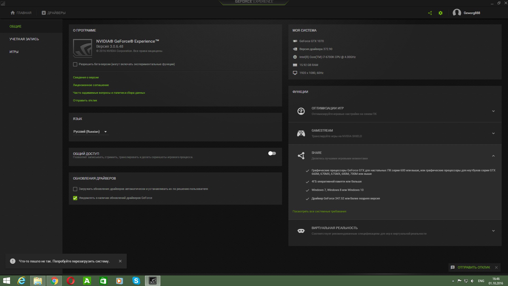Click the CPU chip icon
The width and height of the screenshot is (508, 286).
coord(295,57)
